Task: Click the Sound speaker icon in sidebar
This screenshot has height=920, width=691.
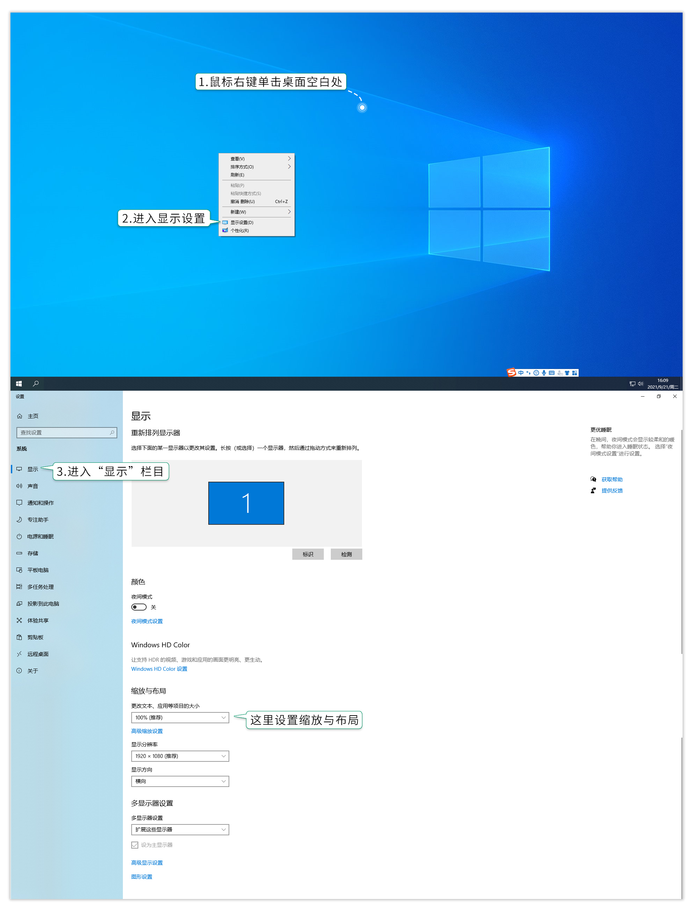Action: click(19, 486)
